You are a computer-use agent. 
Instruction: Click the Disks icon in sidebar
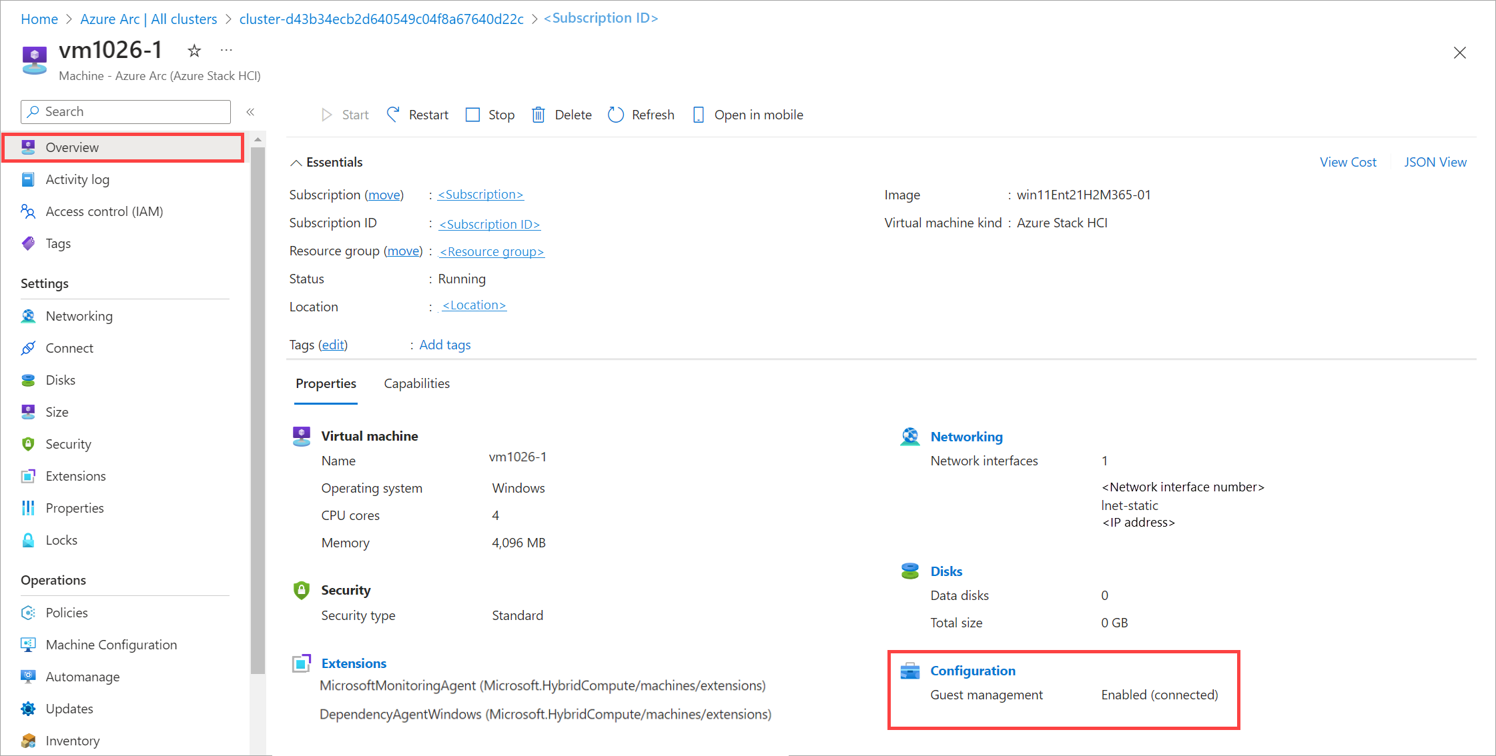pos(30,379)
